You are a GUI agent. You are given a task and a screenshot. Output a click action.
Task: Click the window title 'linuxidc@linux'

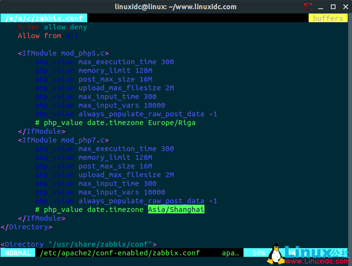(x=140, y=7)
